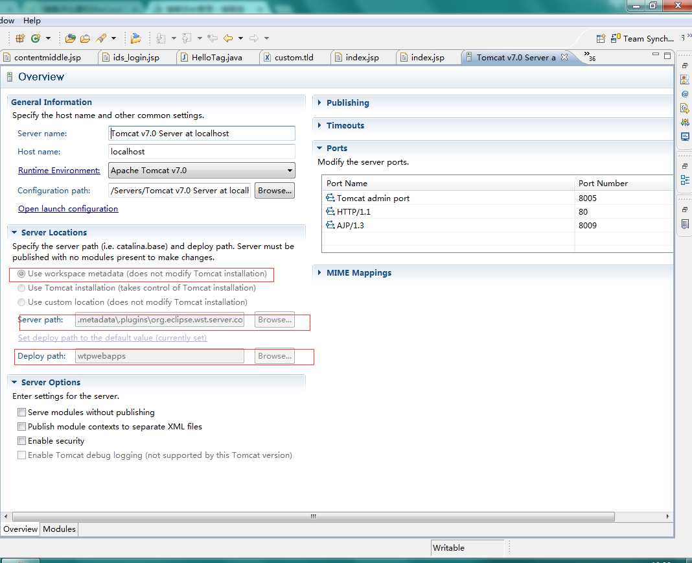The width and height of the screenshot is (692, 563).
Task: Open the Back history dropdown arrow
Action: [x=240, y=38]
